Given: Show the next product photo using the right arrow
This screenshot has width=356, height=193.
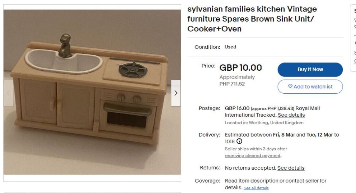Looking at the screenshot, I should tap(176, 93).
